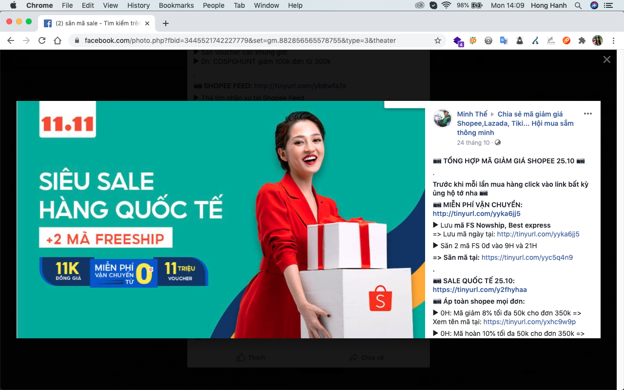Open the 'Xem tên mã tại' tinyurl.com/yxhc9w9p link
The image size is (624, 390).
pyautogui.click(x=529, y=322)
